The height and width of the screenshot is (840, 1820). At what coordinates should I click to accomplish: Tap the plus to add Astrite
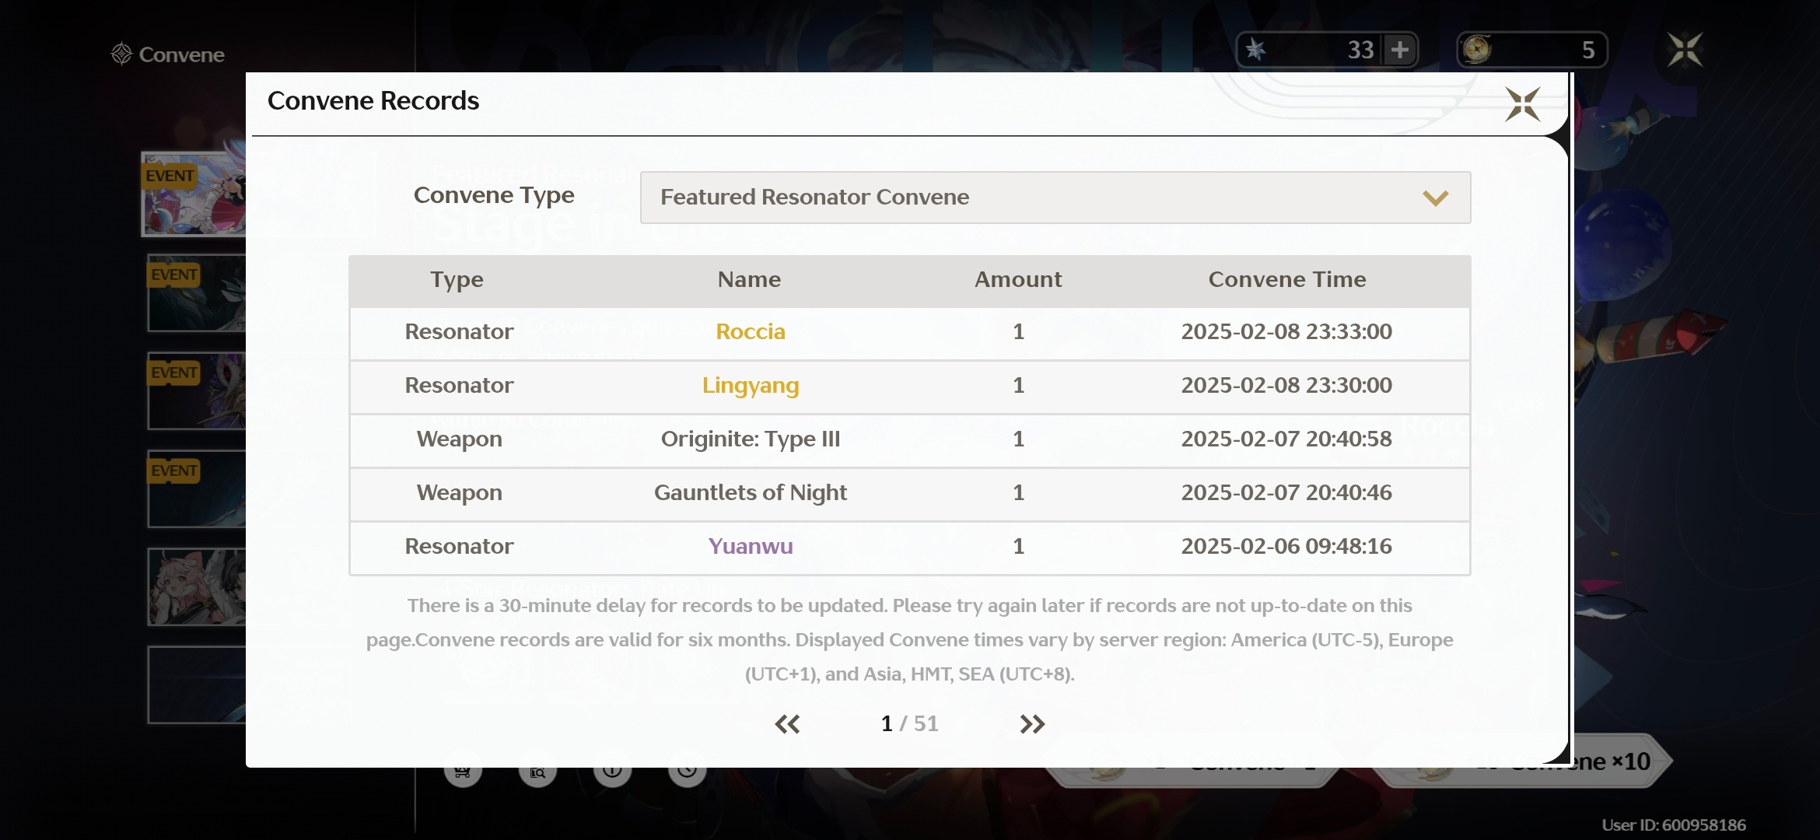coord(1400,50)
